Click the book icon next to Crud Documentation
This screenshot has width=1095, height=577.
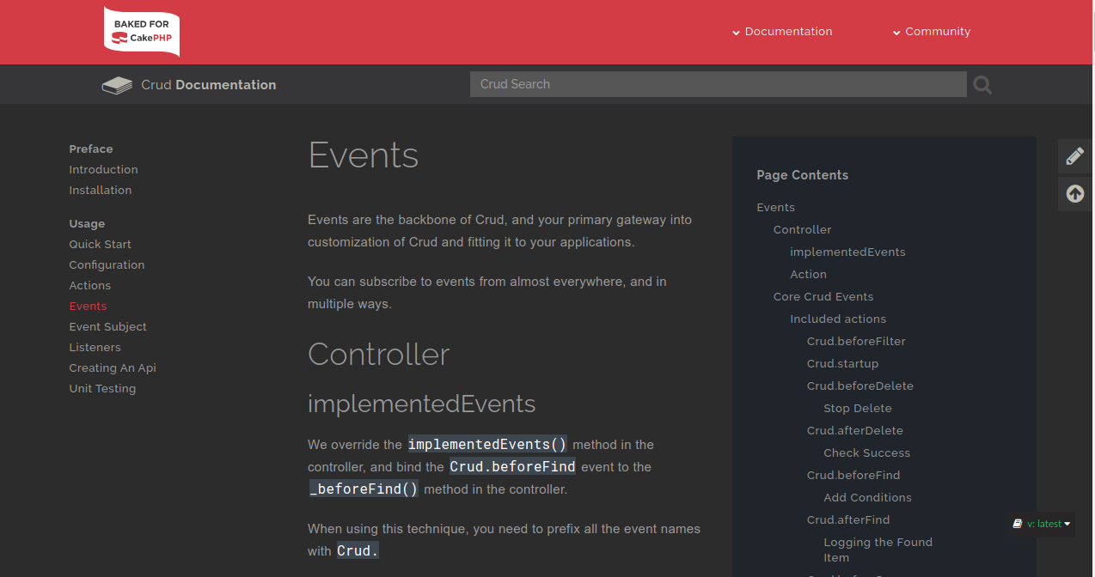(117, 84)
